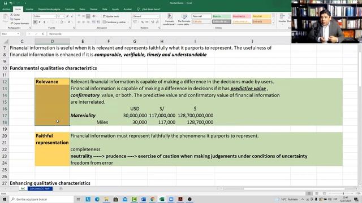Click the Insertar cells button

[282, 18]
